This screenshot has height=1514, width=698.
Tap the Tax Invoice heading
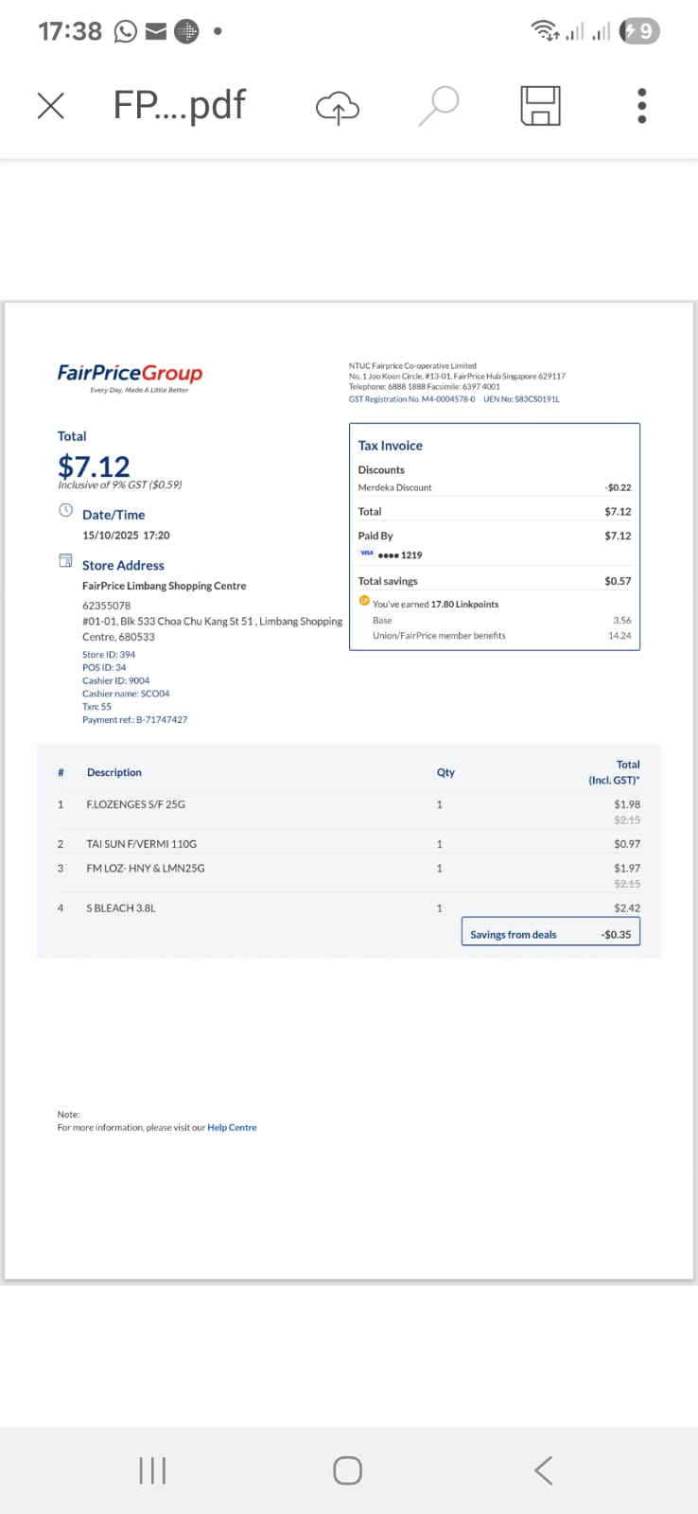click(390, 446)
